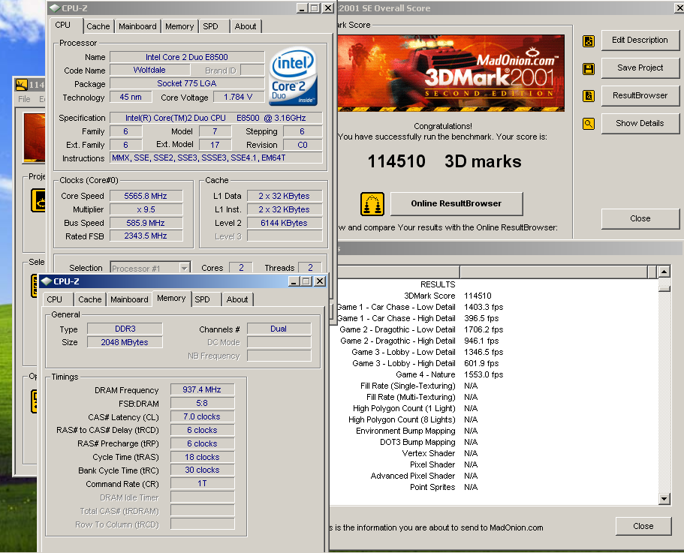
Task: Click the results list scroll up arrow
Action: click(x=664, y=272)
